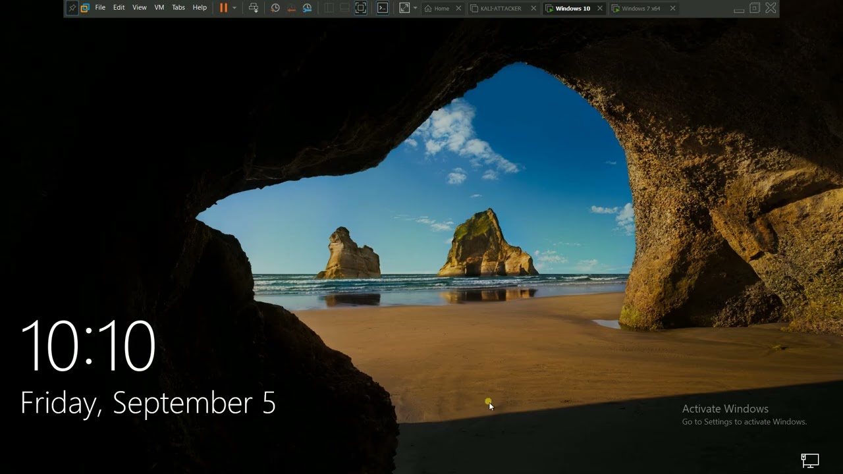This screenshot has width=843, height=474.
Task: Click the lock screen network icon
Action: [x=809, y=460]
